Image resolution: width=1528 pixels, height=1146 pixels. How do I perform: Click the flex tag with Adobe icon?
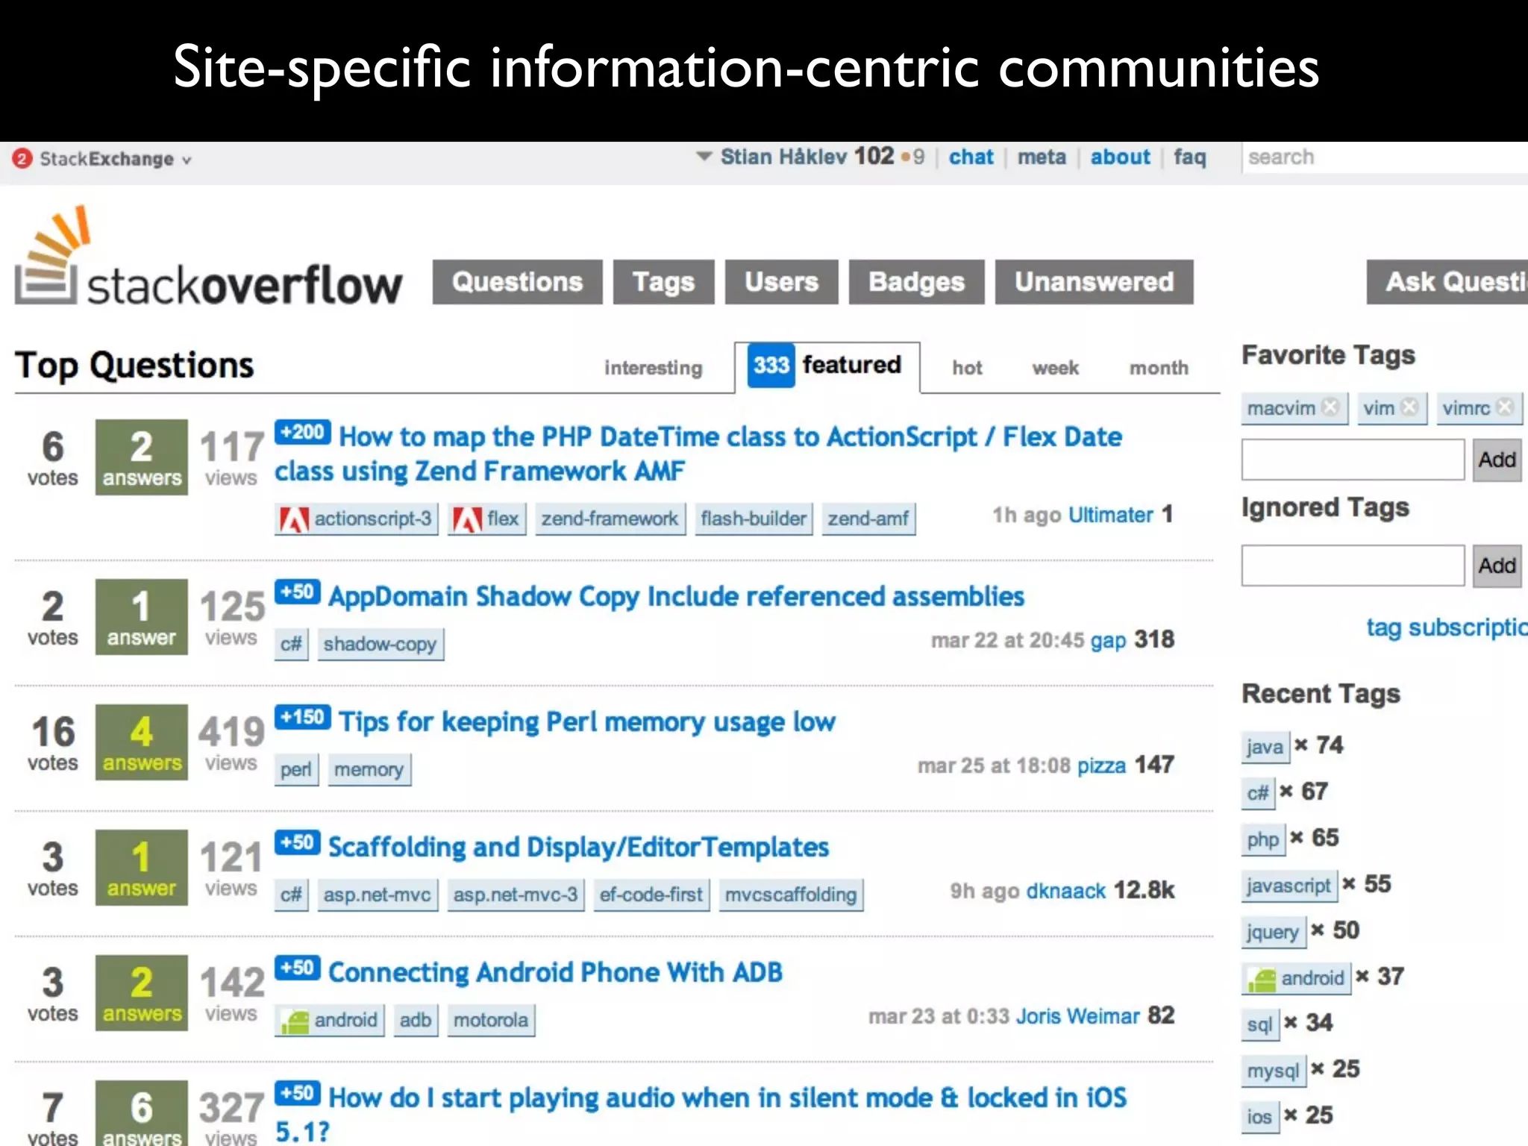(487, 519)
